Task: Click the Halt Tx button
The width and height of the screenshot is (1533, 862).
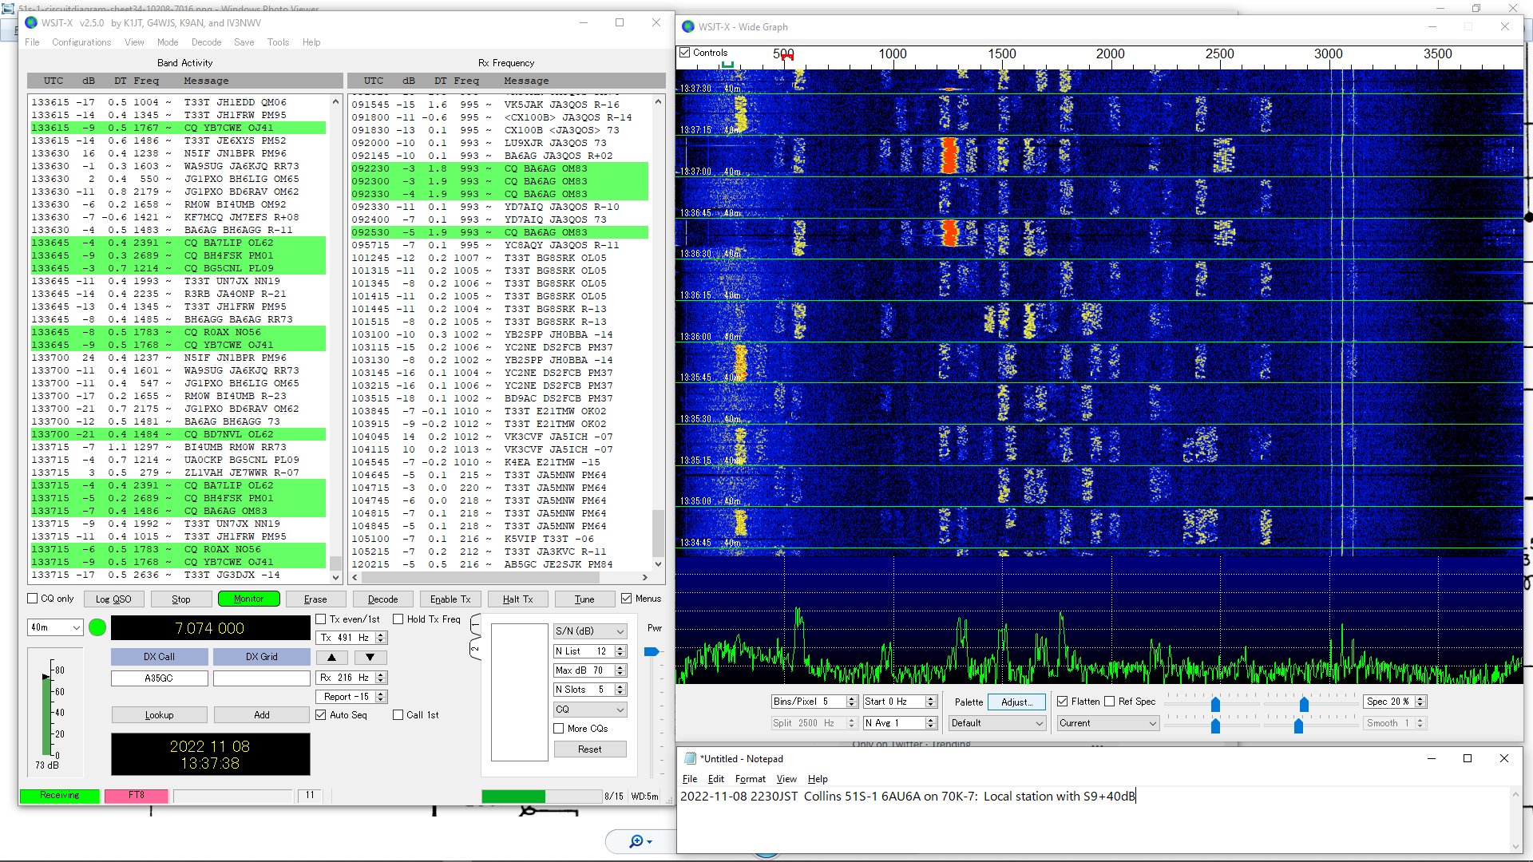Action: tap(517, 599)
